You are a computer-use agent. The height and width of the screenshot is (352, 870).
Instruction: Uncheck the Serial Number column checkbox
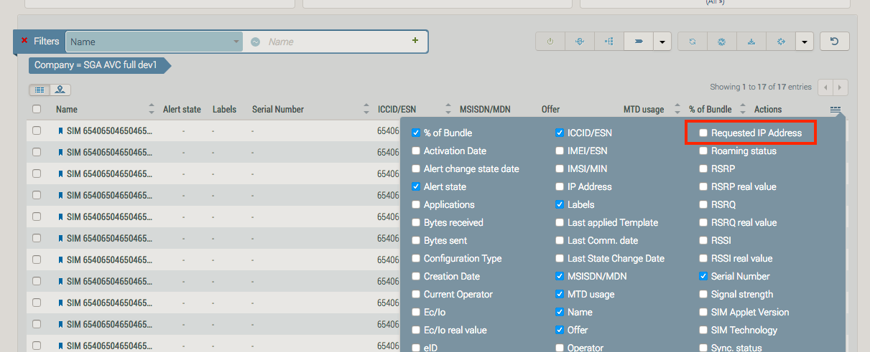pos(704,276)
